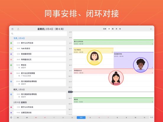Open the 16:45 君才白云宾馆聚餐 list item
Viewport: 163px width, 122px height.
(x=40, y=75)
